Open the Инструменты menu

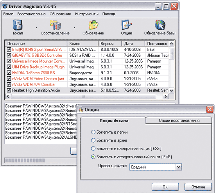coord(86,14)
